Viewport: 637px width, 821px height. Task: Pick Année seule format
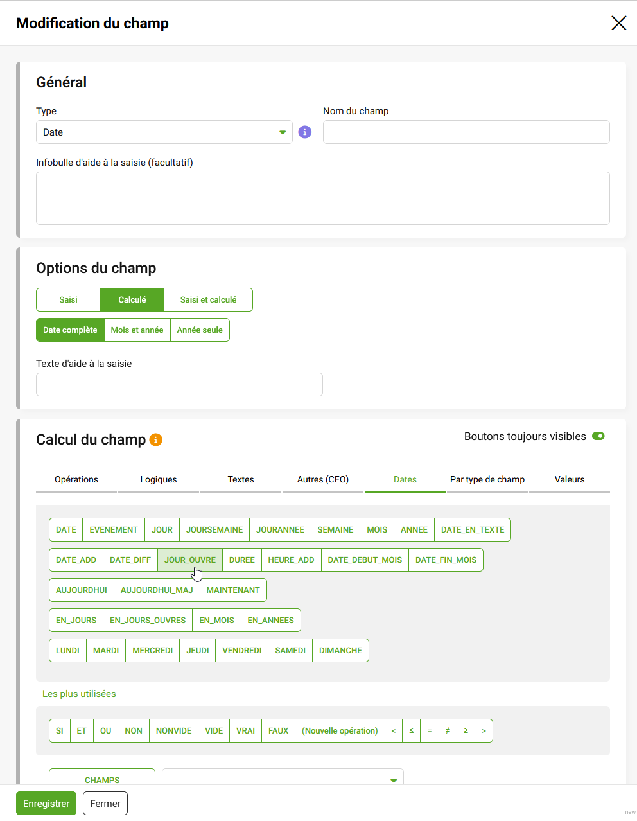(x=200, y=330)
